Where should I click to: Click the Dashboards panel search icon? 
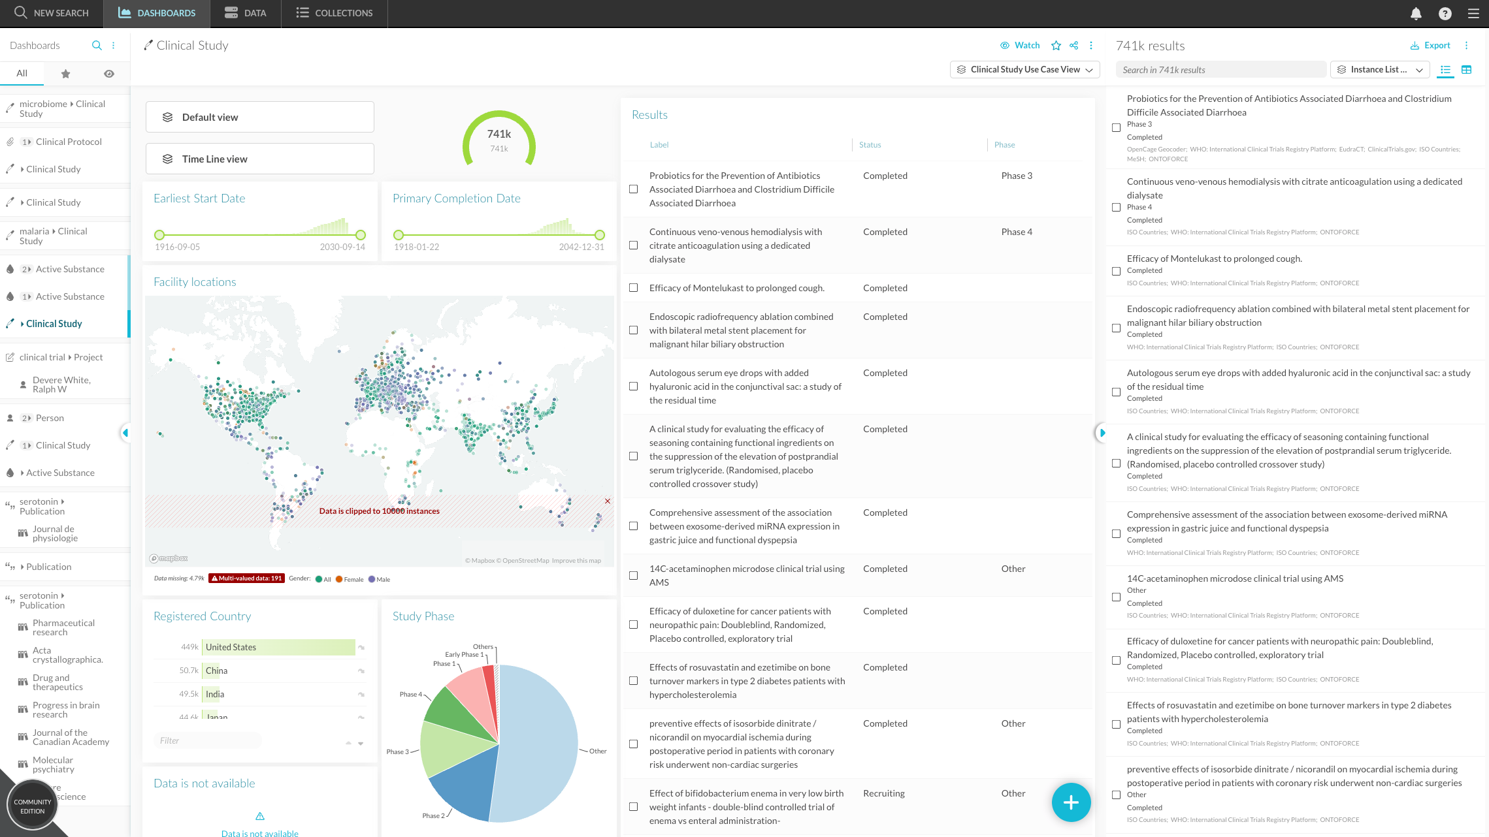[x=97, y=46]
